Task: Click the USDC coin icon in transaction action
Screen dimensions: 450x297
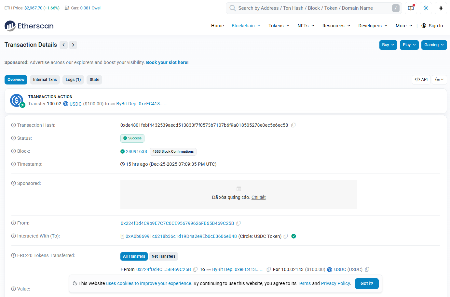Action: tap(66, 104)
